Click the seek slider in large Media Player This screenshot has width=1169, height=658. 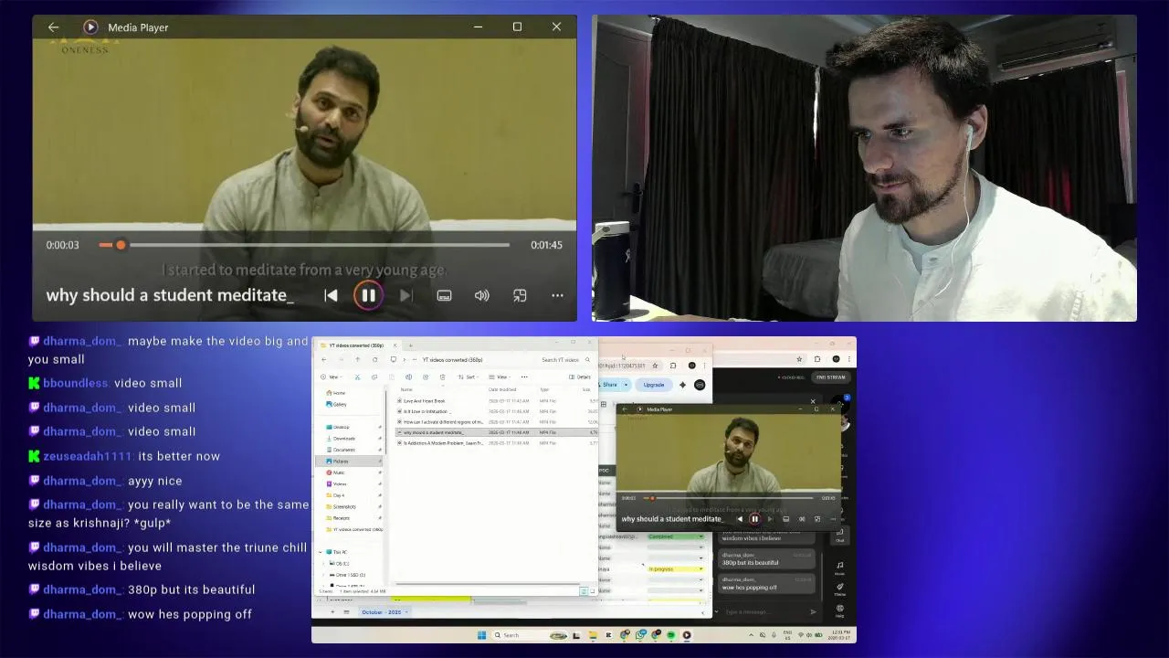pyautogui.click(x=304, y=245)
